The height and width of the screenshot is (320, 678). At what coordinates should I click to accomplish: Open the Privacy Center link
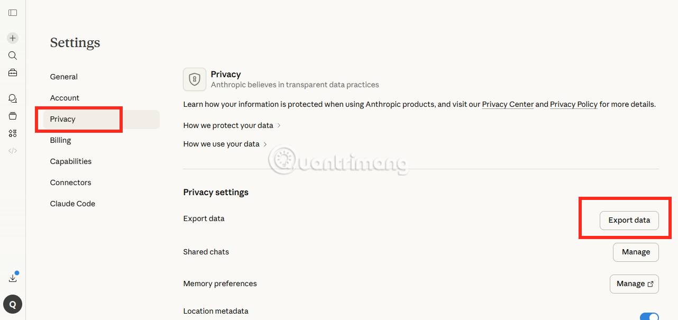coord(508,104)
